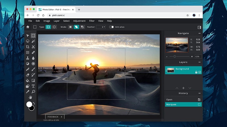This screenshot has width=227, height=127.
Task: Click the Home icon in the options bar
Action: tap(28, 27)
